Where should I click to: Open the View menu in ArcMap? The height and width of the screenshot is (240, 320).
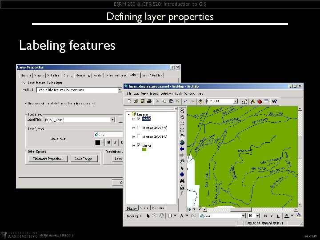pos(144,93)
